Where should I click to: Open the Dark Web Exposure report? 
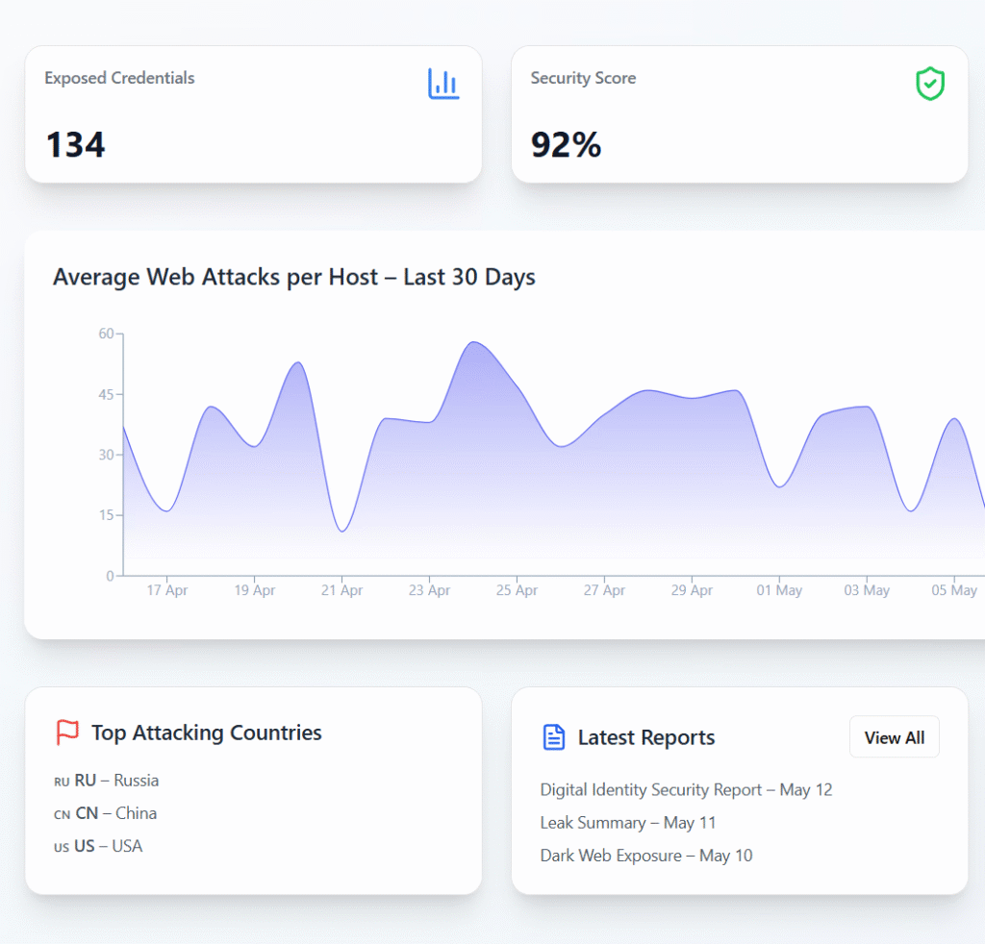(x=645, y=855)
